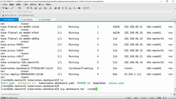The width and height of the screenshot is (176, 99).
Task: Click 121x23 terminal size in status bar
Action: tap(143, 98)
